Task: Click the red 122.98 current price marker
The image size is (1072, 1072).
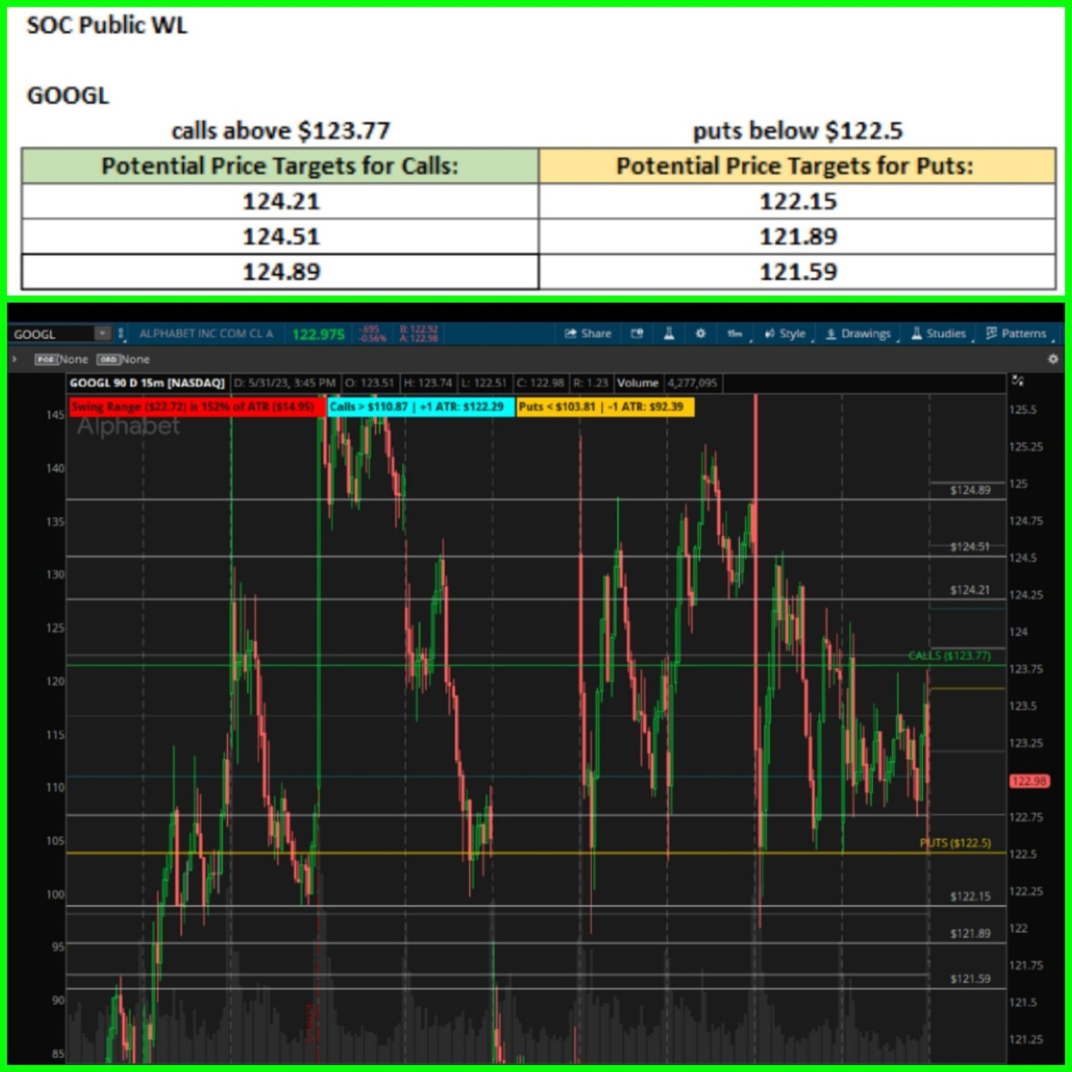Action: [1029, 781]
